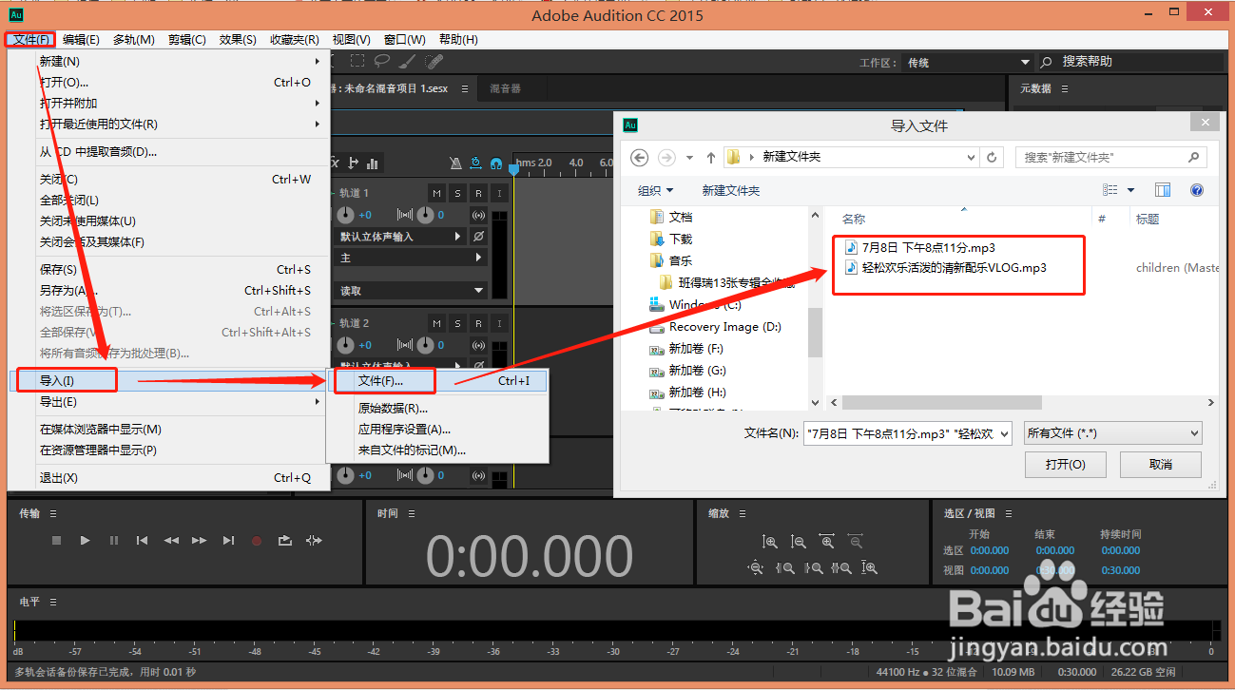Open file type filter '所有文件' dropdown
The image size is (1235, 690).
pos(1113,433)
